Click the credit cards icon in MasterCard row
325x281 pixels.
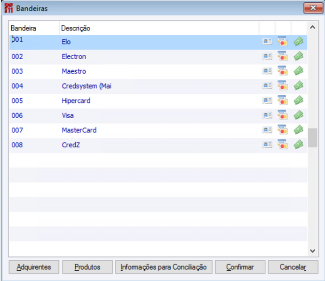click(x=283, y=129)
